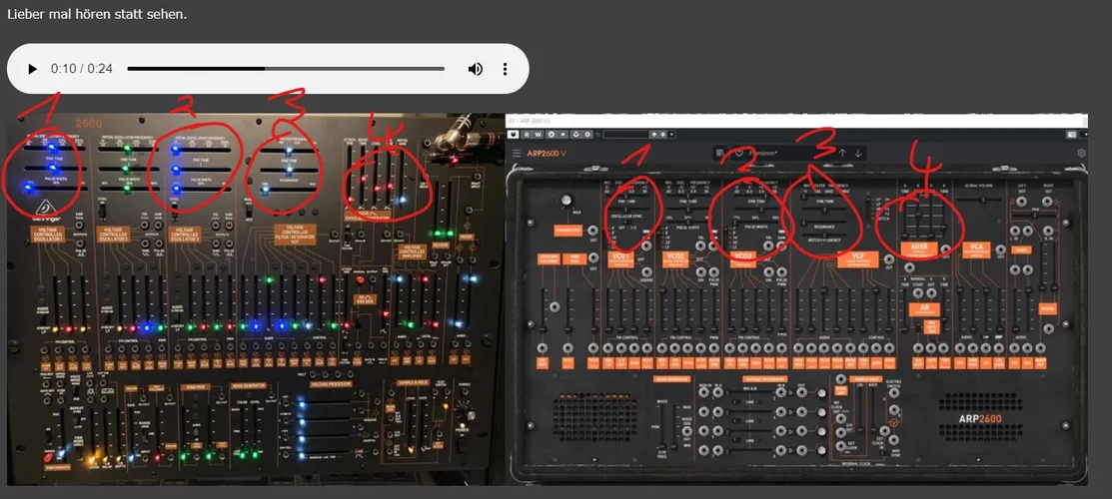Adjust the VCF notch frequency slider
The height and width of the screenshot is (499, 1112).
(x=824, y=235)
